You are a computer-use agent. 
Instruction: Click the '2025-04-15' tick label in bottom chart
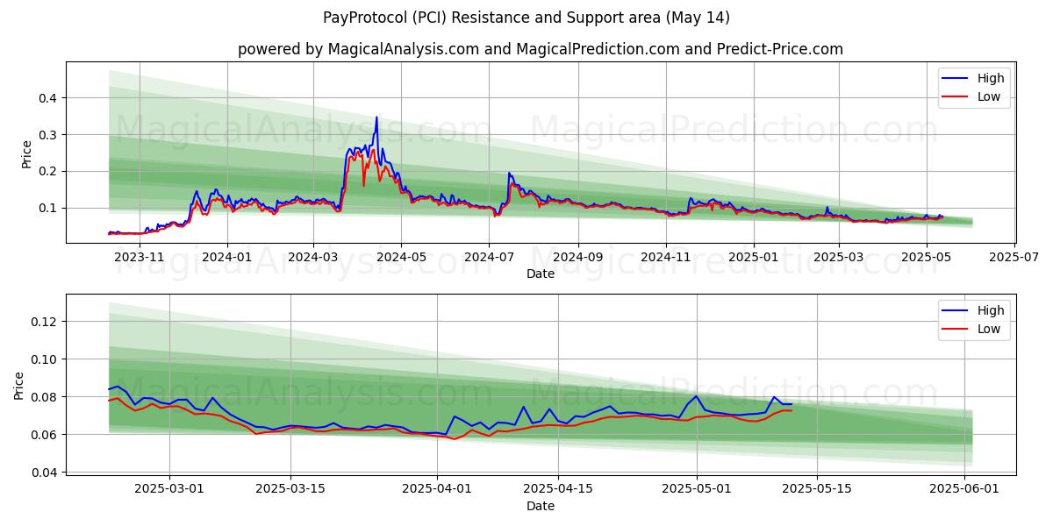point(557,489)
